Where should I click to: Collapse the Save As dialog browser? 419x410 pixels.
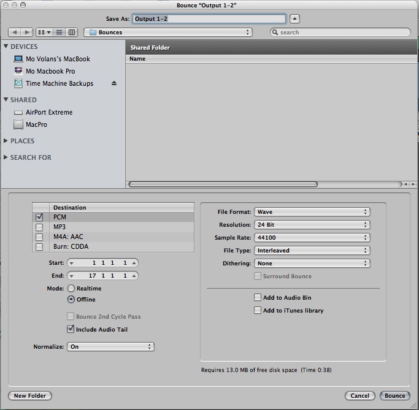click(294, 18)
